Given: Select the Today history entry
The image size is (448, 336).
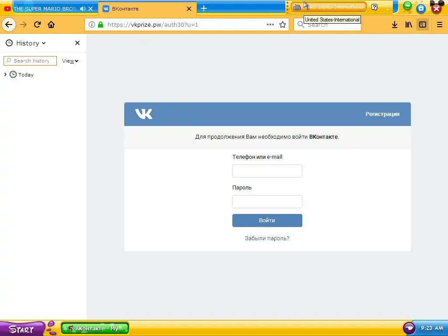Looking at the screenshot, I should click(x=26, y=74).
